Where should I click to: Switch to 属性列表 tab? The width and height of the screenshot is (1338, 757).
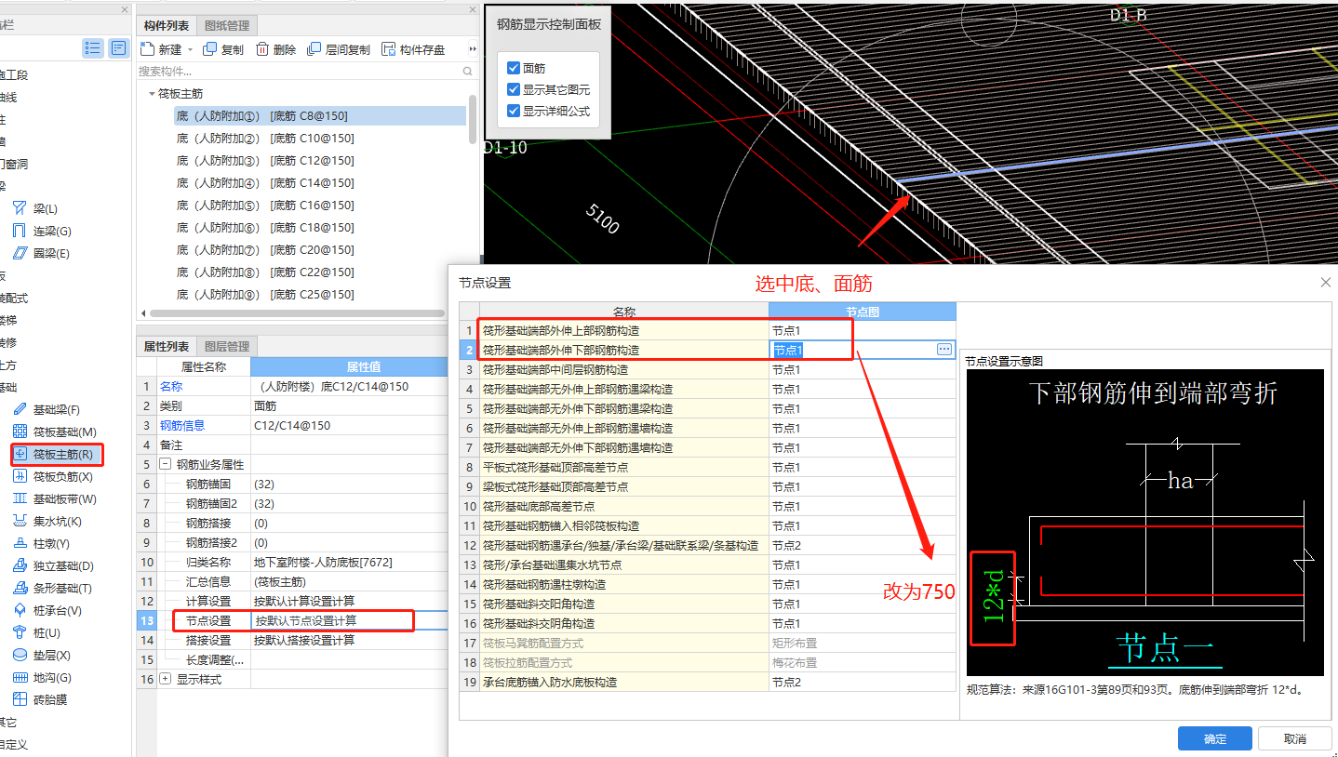coord(167,346)
